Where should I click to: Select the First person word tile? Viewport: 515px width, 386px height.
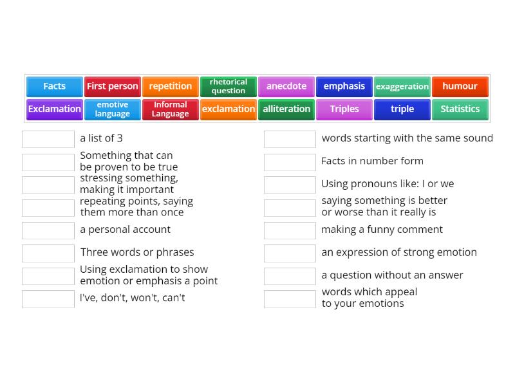click(112, 86)
